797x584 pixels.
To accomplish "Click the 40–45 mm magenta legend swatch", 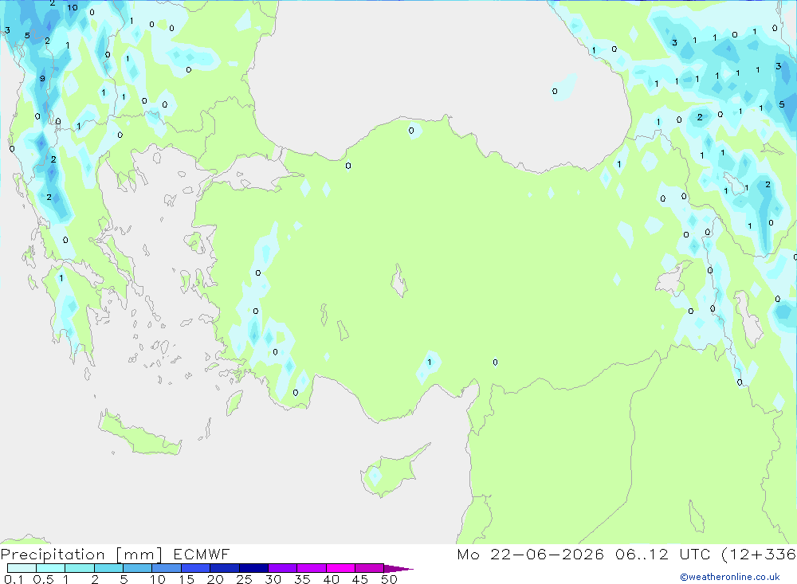I will pos(340,568).
